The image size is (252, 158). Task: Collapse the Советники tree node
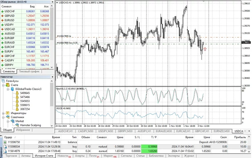3,117
